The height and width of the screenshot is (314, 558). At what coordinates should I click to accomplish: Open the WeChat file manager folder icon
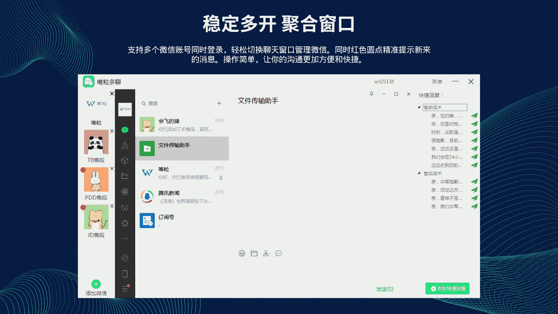tap(125, 176)
